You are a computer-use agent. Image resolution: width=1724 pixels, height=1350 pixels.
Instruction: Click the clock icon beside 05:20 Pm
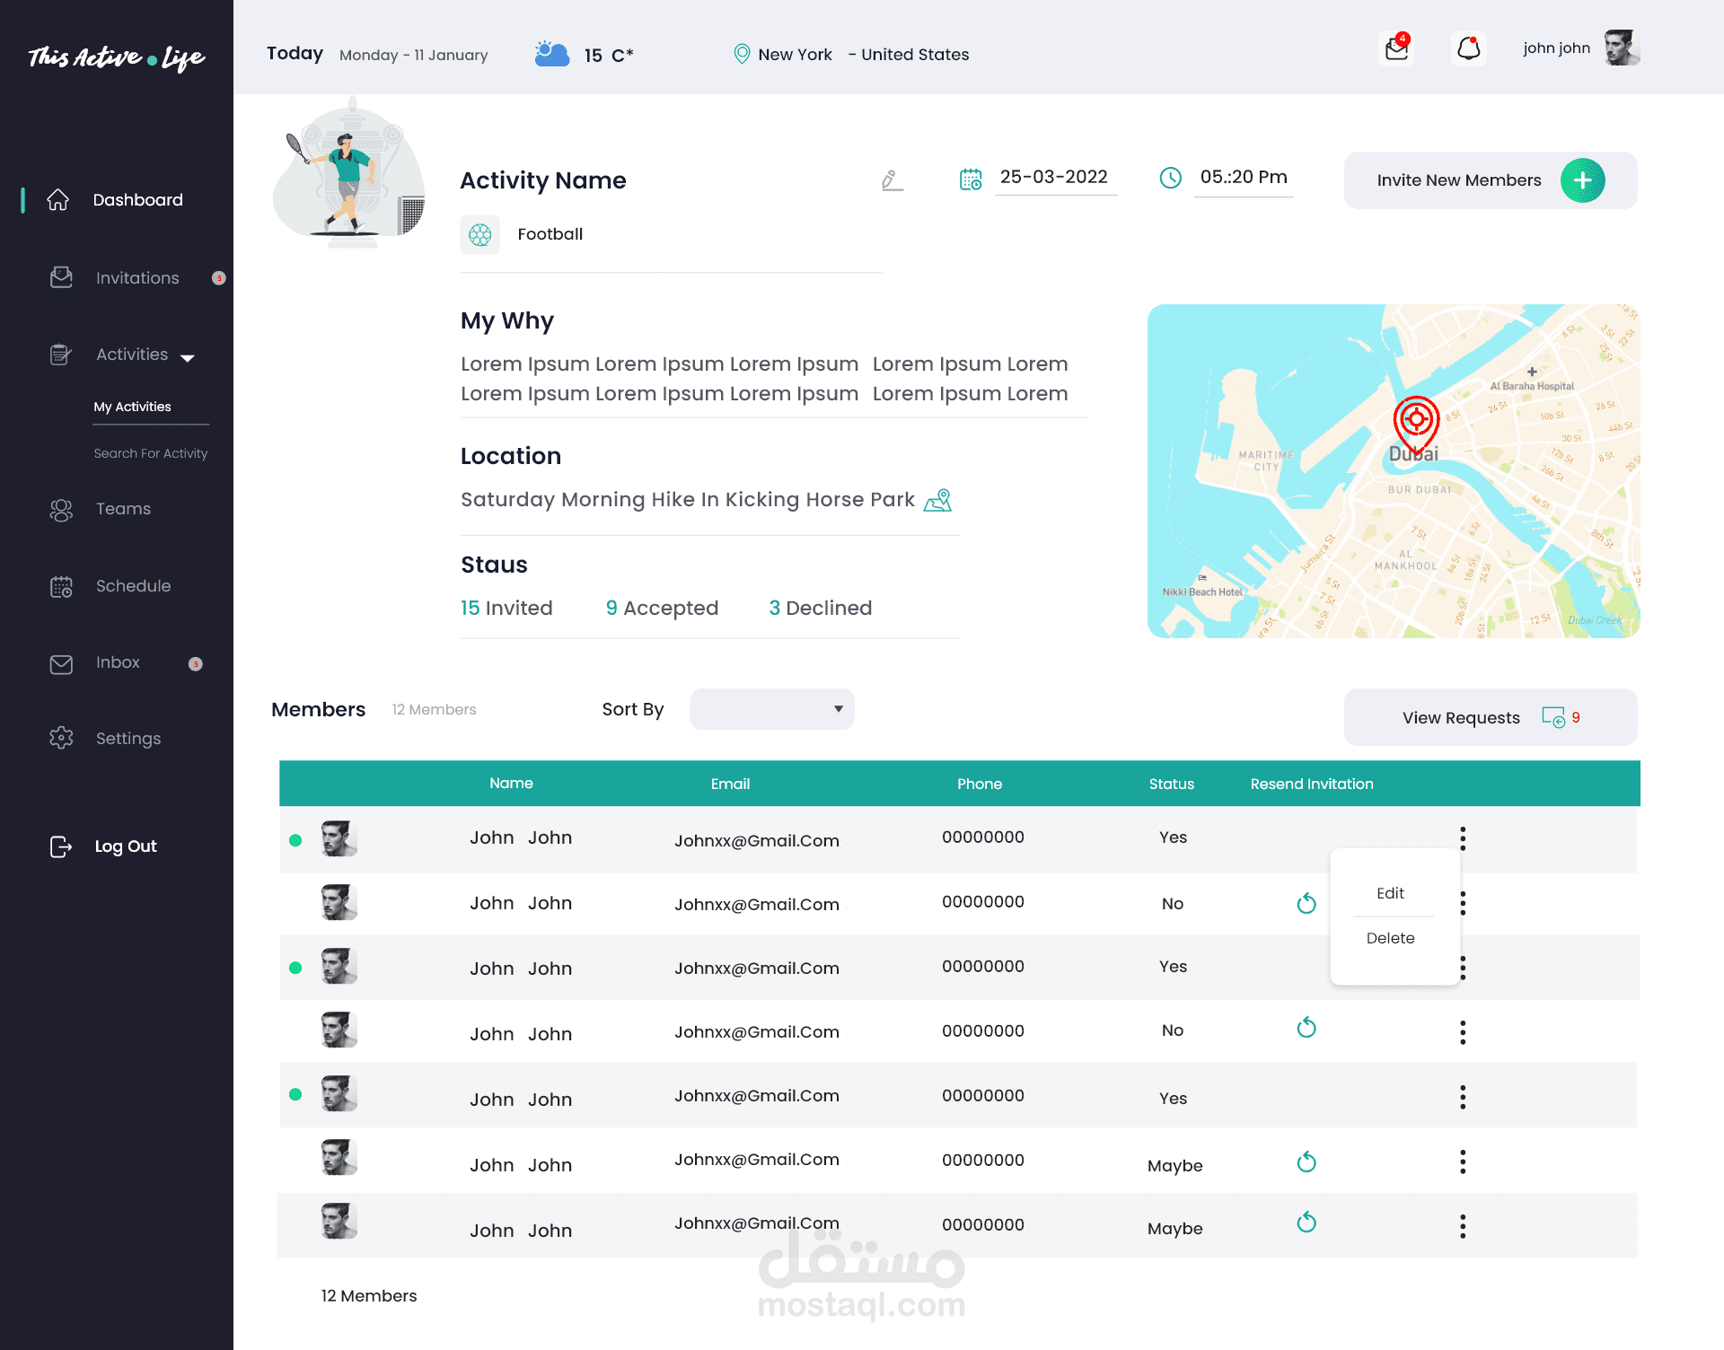tap(1170, 178)
